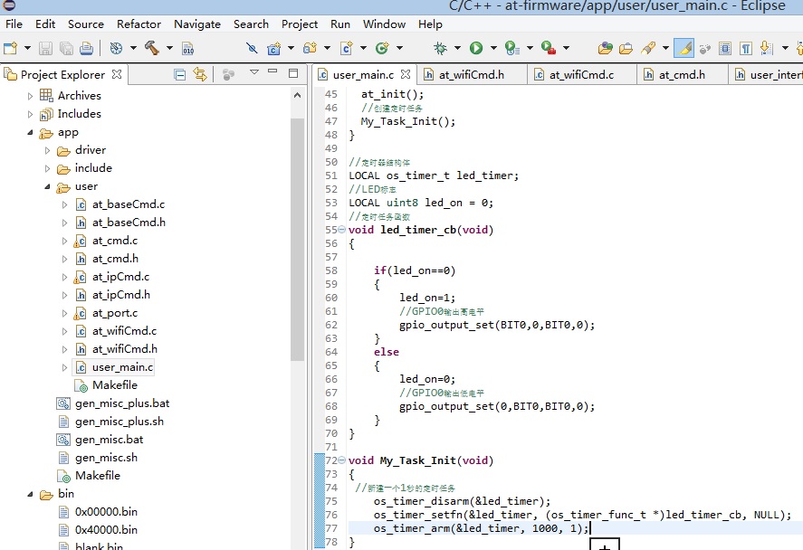
Task: Collapse the bin folder
Action: (x=30, y=494)
